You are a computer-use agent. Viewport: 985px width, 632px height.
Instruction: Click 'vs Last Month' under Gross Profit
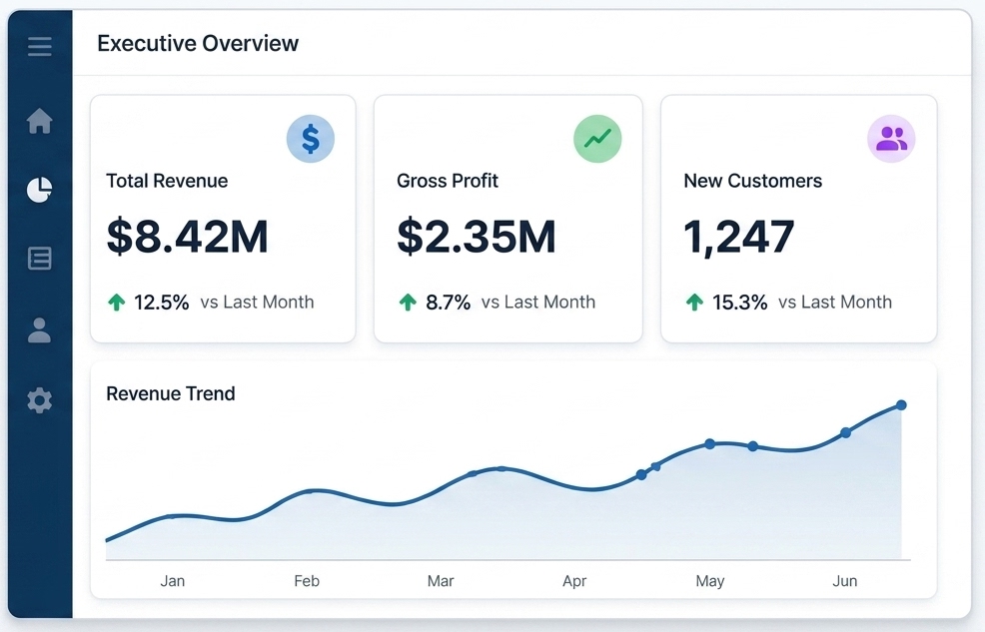(538, 302)
